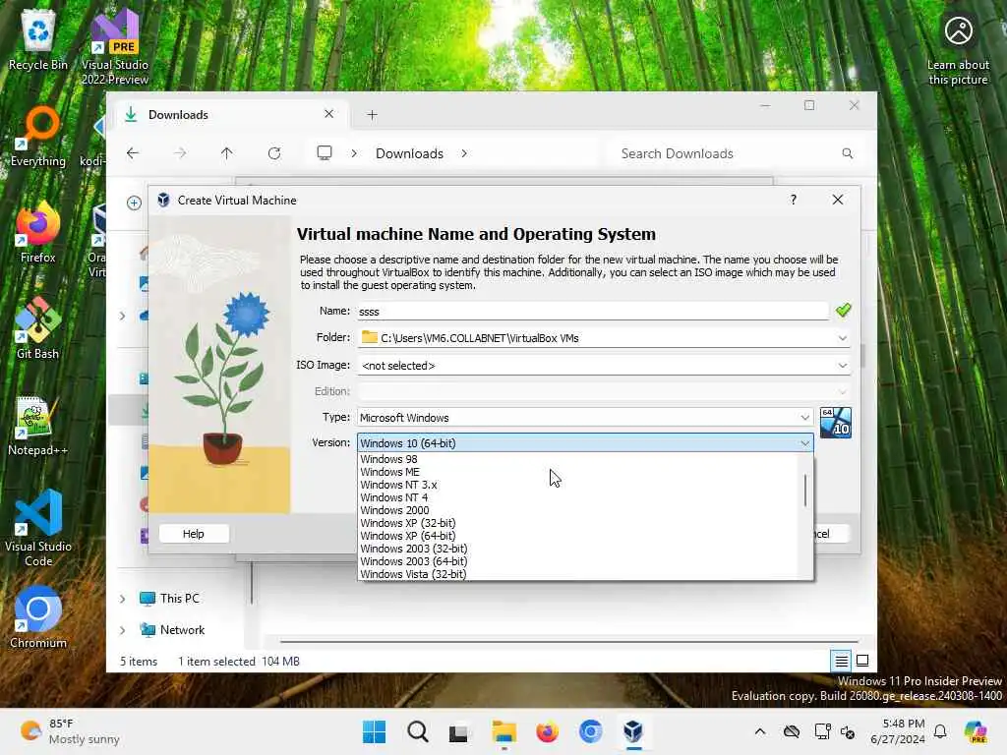Refresh the Downloads explorer window
Screen dimensions: 1007x755
tap(274, 153)
